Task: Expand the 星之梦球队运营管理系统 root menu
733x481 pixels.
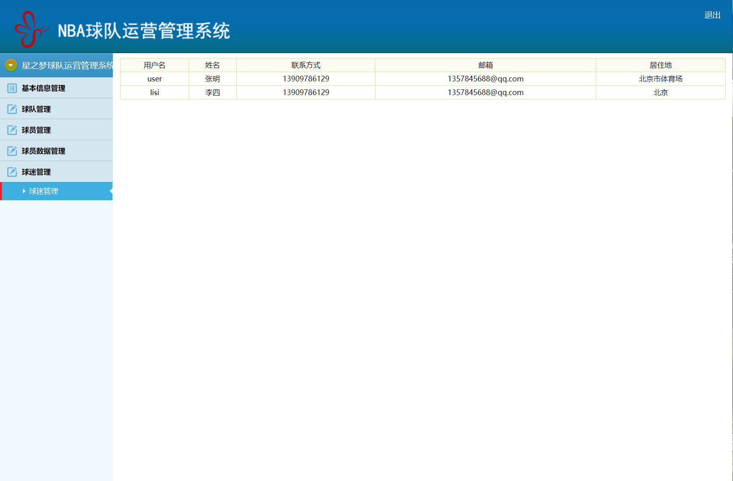Action: (67, 65)
